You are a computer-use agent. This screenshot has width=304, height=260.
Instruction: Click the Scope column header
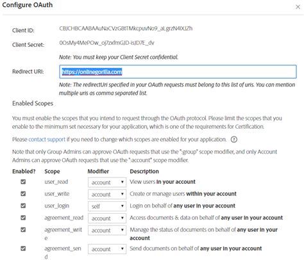coord(52,172)
